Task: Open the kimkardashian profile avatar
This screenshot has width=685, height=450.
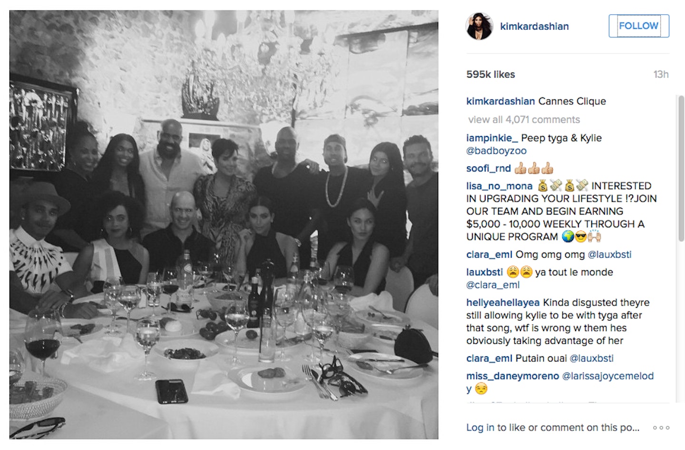Action: pos(479,26)
